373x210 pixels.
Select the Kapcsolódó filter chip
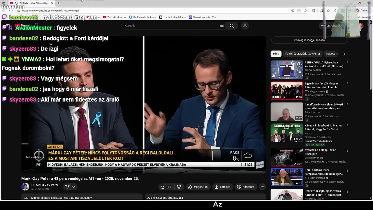click(x=332, y=54)
